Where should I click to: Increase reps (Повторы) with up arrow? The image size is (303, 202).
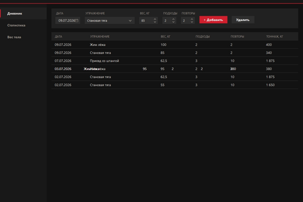pyautogui.click(x=192, y=19)
